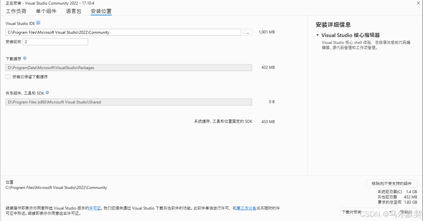Click the info icon next to 下载缓存
Screen dimensions: 423x221
coord(25,58)
